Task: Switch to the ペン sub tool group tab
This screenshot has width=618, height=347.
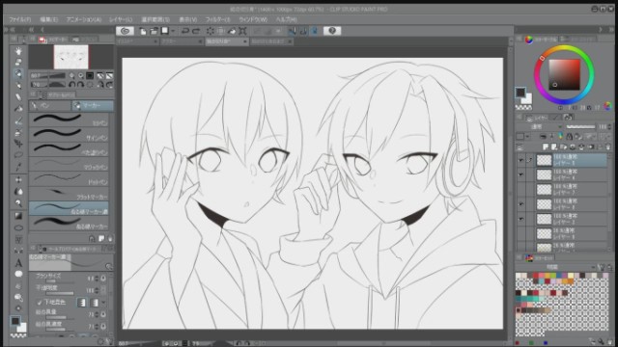Action: pyautogui.click(x=50, y=105)
